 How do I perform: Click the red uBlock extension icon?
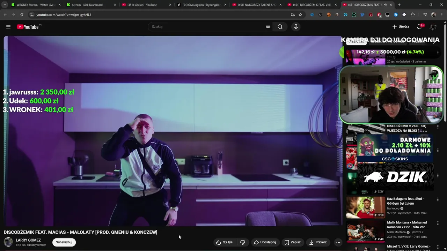[x=371, y=15]
